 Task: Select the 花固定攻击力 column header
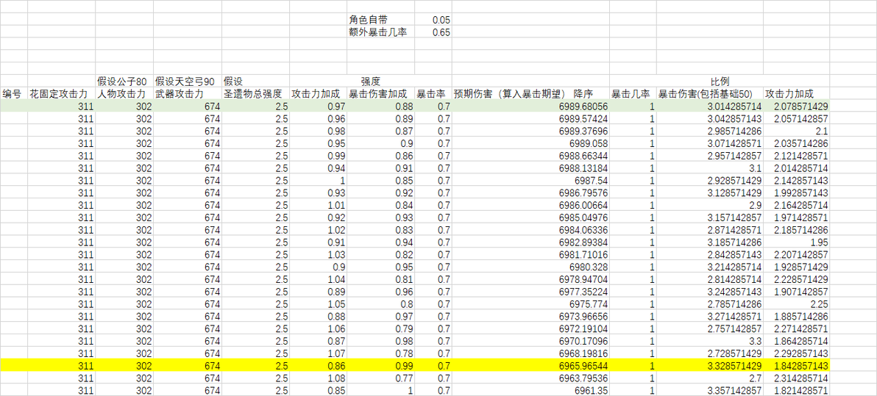tap(62, 94)
